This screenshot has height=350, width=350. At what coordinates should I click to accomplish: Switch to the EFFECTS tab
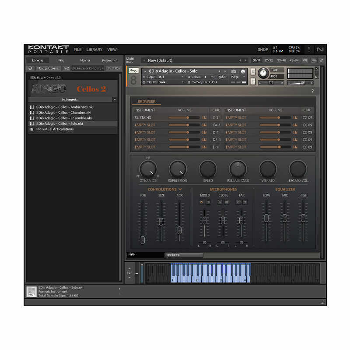pyautogui.click(x=184, y=255)
